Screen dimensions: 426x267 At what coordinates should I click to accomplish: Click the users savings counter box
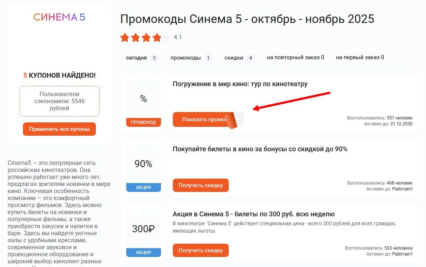(59, 101)
